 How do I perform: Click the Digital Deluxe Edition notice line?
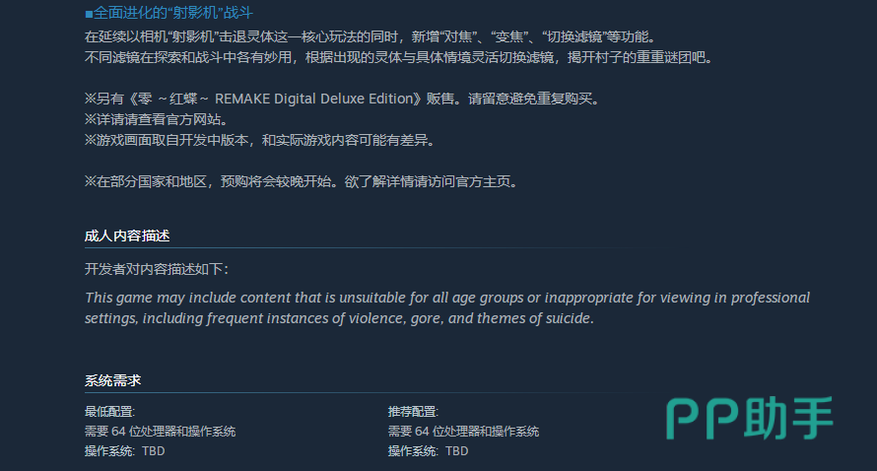coord(342,99)
